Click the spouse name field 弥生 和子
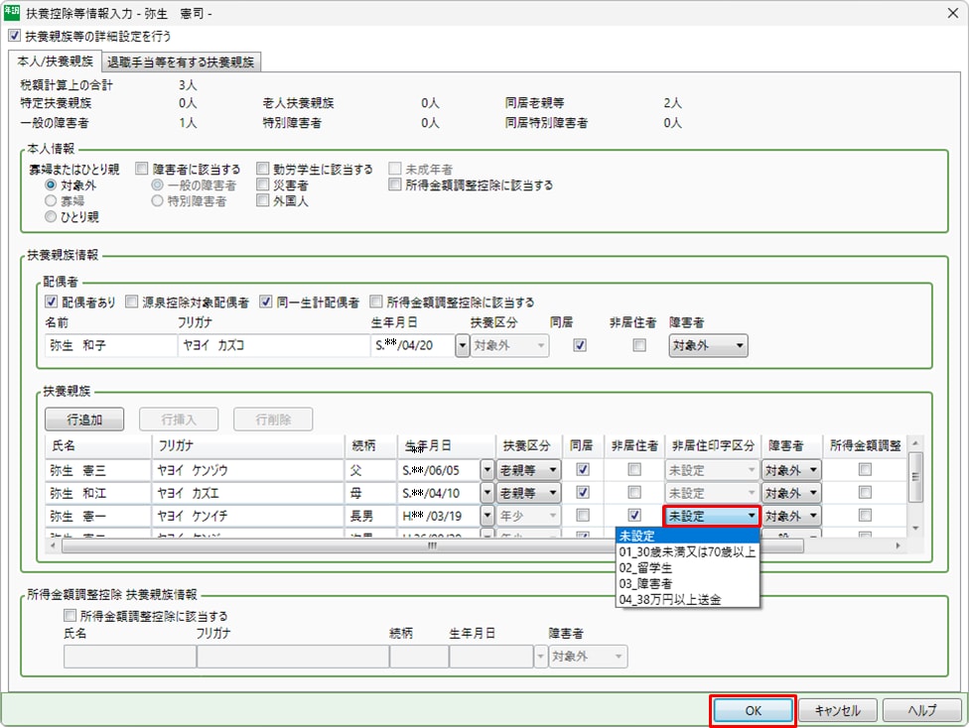The image size is (969, 728). [109, 346]
